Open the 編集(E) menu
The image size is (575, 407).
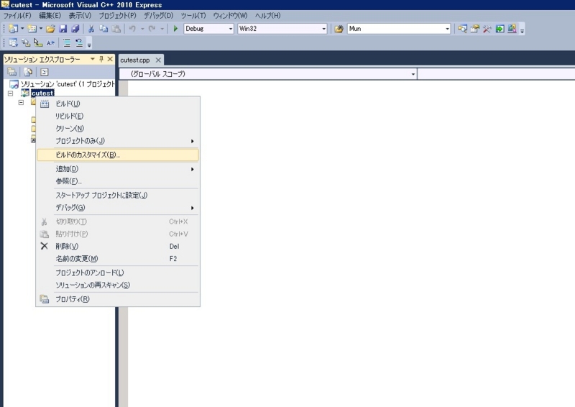tap(50, 15)
